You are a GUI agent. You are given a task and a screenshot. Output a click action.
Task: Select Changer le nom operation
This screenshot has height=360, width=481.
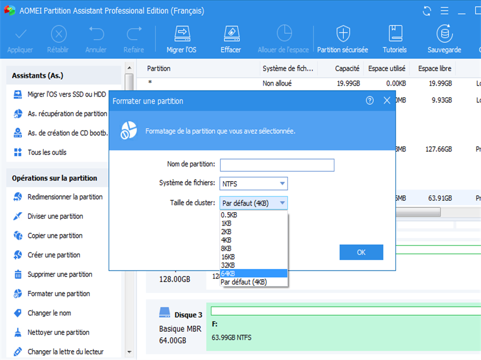42,313
